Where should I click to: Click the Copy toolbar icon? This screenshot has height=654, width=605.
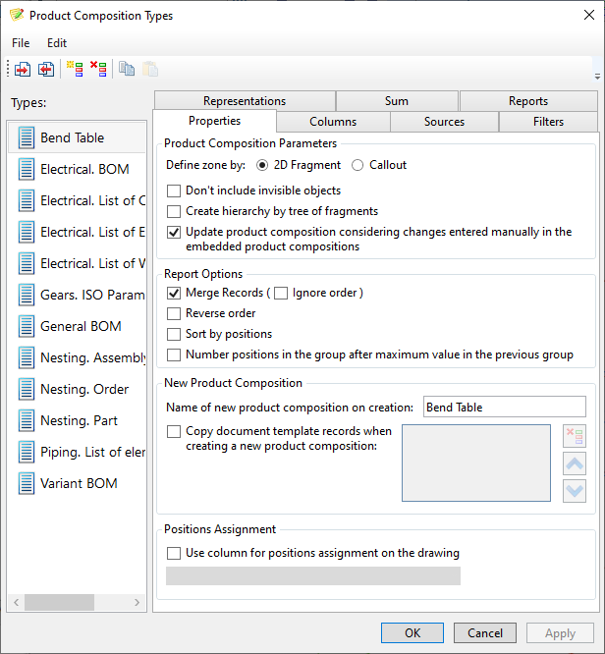click(x=127, y=70)
